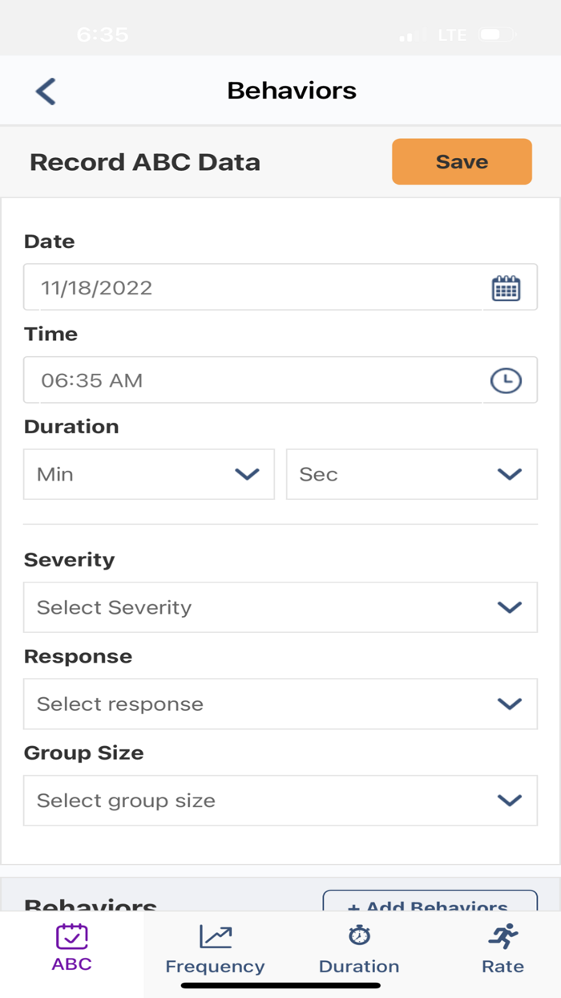The image size is (561, 998).
Task: Tap the back arrow icon
Action: (x=46, y=91)
